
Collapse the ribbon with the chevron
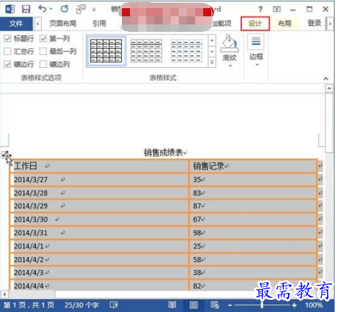326,79
